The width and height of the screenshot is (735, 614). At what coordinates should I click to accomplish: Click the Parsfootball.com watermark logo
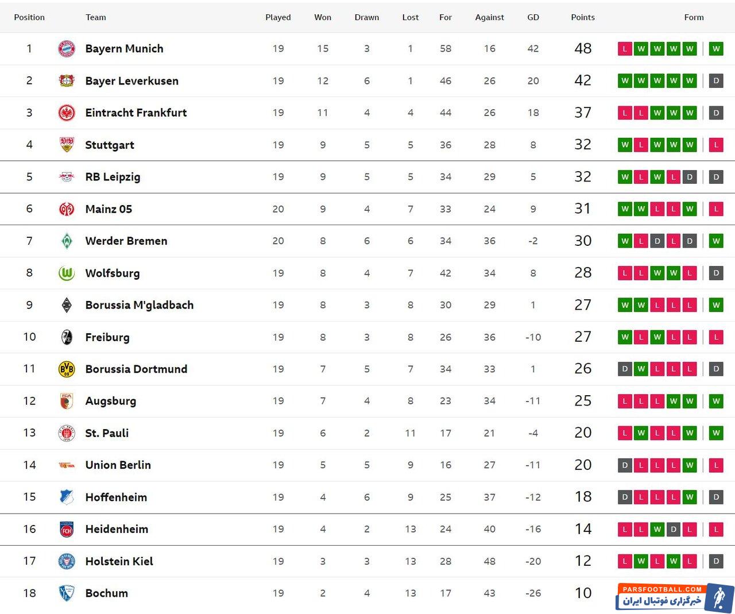(675, 597)
